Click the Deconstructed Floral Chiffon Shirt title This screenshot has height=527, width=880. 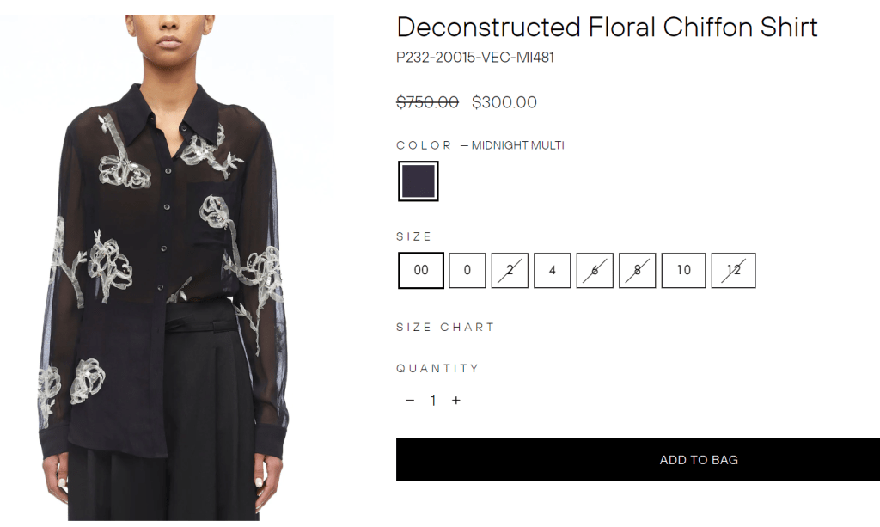(607, 28)
